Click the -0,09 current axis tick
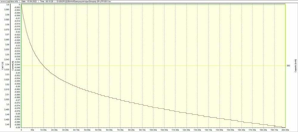298x132 pixels. pyautogui.click(x=18, y=127)
